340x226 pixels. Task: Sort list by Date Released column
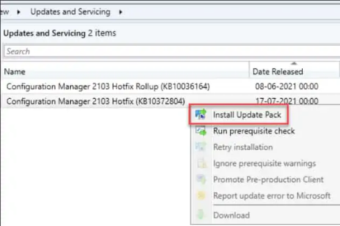coord(294,71)
